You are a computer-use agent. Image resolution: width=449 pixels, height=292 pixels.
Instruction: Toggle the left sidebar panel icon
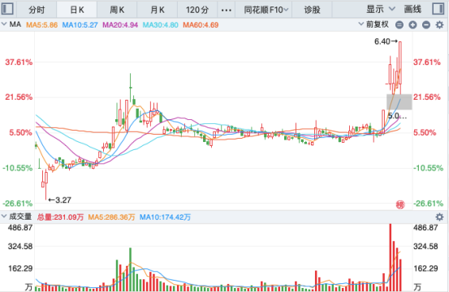coord(7,9)
